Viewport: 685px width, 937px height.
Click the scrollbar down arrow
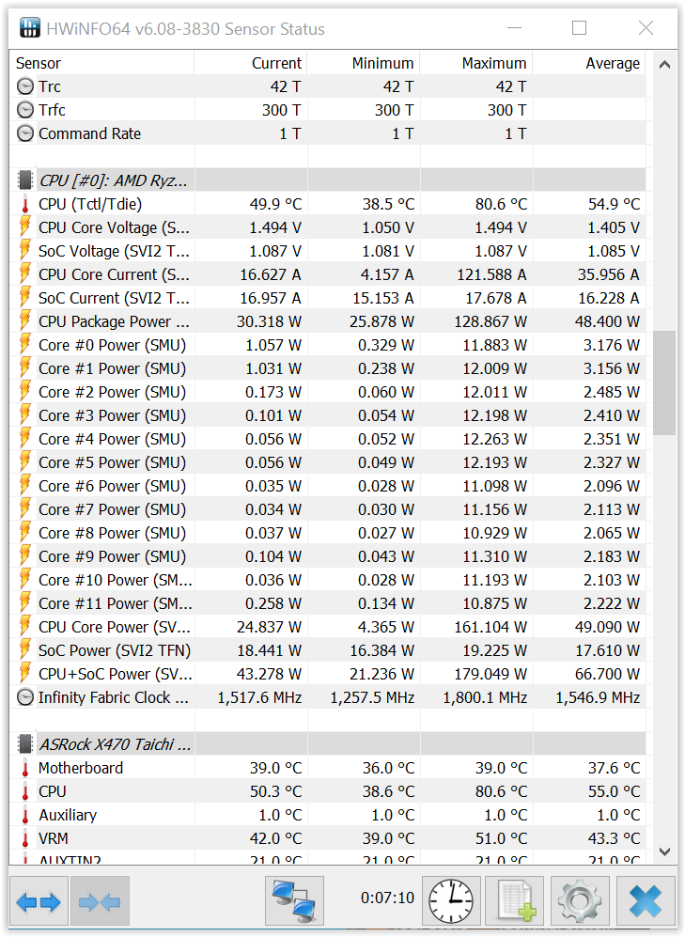coord(664,851)
